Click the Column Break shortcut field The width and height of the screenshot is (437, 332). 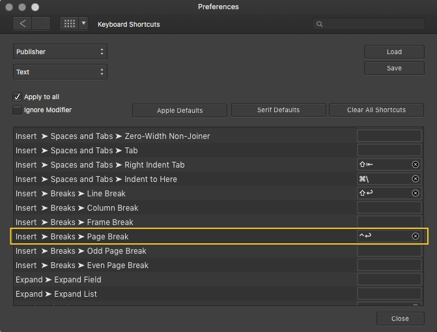(389, 208)
